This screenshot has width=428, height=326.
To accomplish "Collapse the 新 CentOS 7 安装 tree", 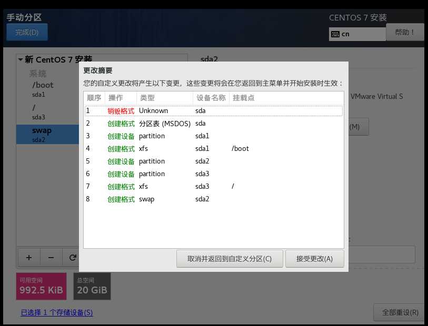I will (20, 59).
